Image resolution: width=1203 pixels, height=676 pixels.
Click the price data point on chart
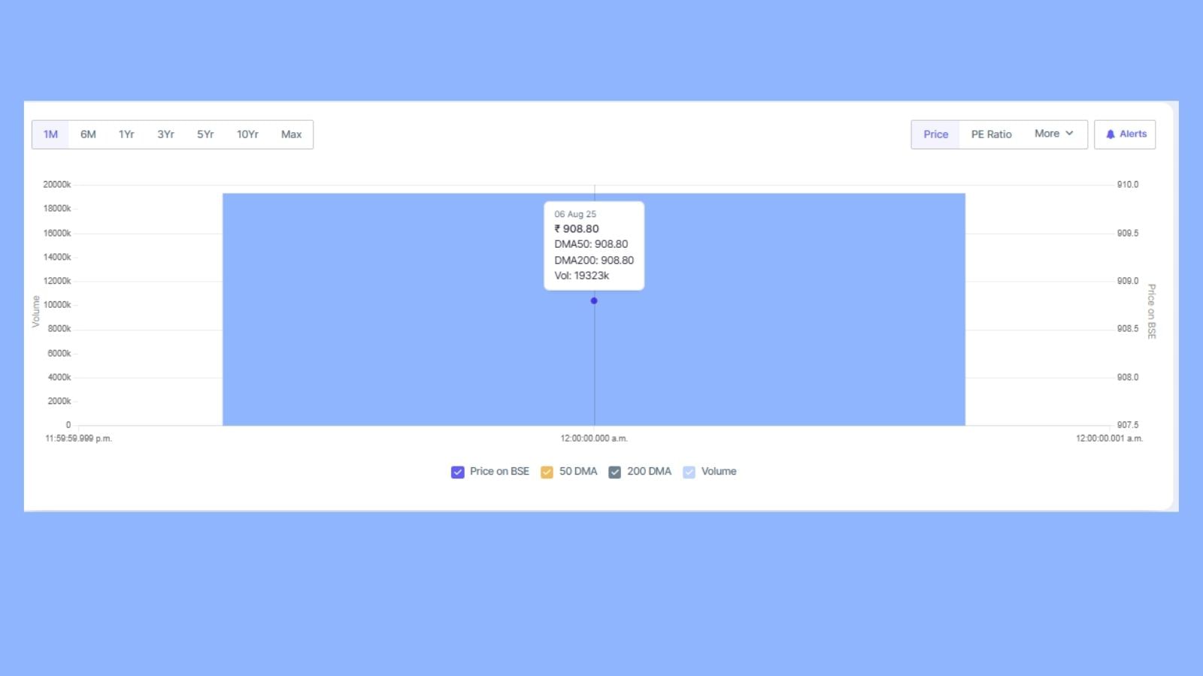594,300
